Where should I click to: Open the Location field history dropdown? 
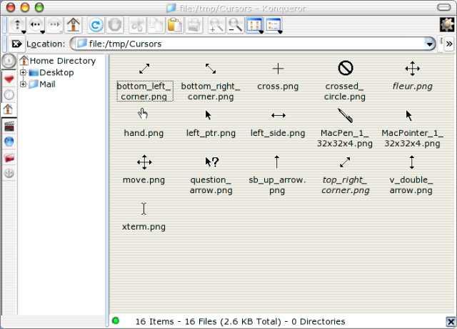[x=429, y=44]
